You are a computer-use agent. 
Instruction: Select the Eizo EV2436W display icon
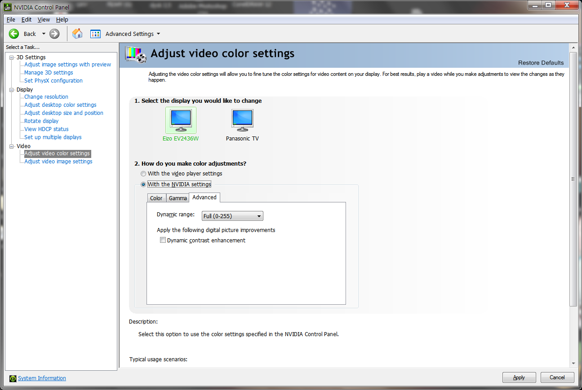(181, 120)
